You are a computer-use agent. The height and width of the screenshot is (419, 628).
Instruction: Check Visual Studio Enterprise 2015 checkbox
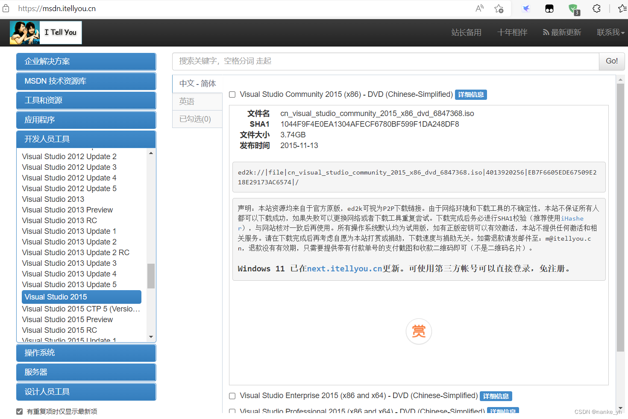[232, 396]
